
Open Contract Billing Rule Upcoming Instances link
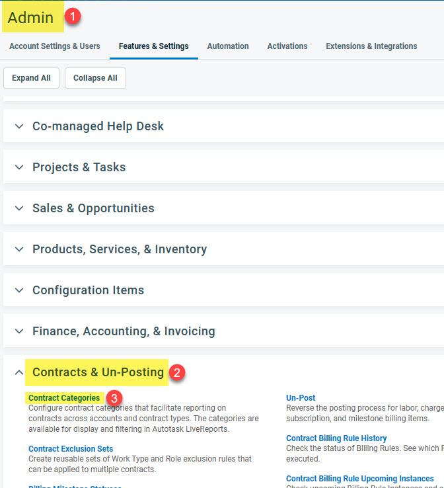[x=360, y=479]
